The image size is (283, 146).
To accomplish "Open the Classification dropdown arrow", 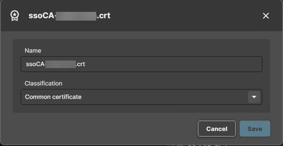I will pyautogui.click(x=254, y=97).
